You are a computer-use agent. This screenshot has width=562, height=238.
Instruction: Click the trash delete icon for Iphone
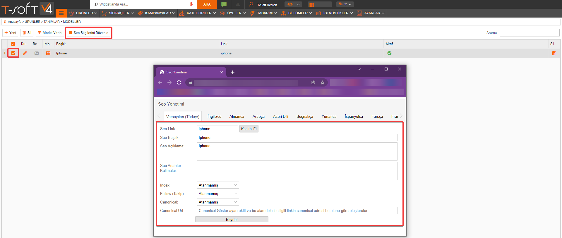pos(554,53)
